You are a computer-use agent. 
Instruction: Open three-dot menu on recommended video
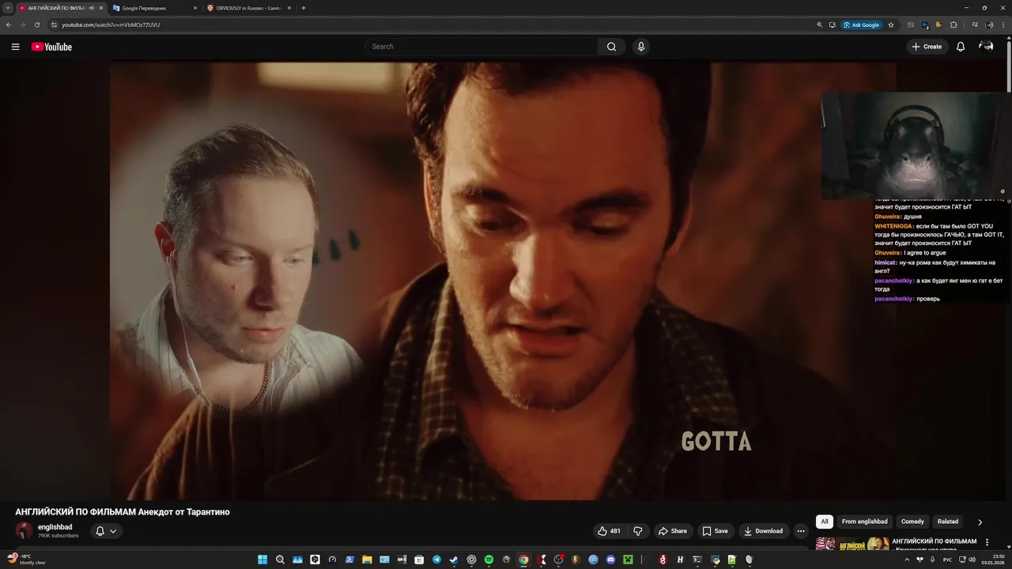pyautogui.click(x=987, y=542)
